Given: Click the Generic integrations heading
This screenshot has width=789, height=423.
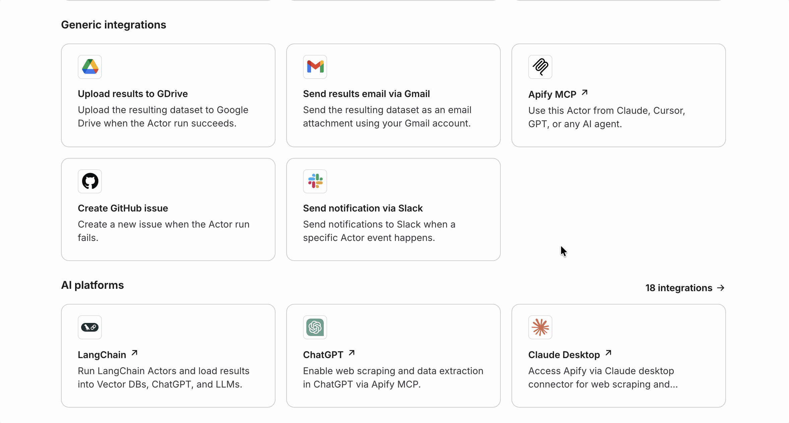Looking at the screenshot, I should pos(114,25).
